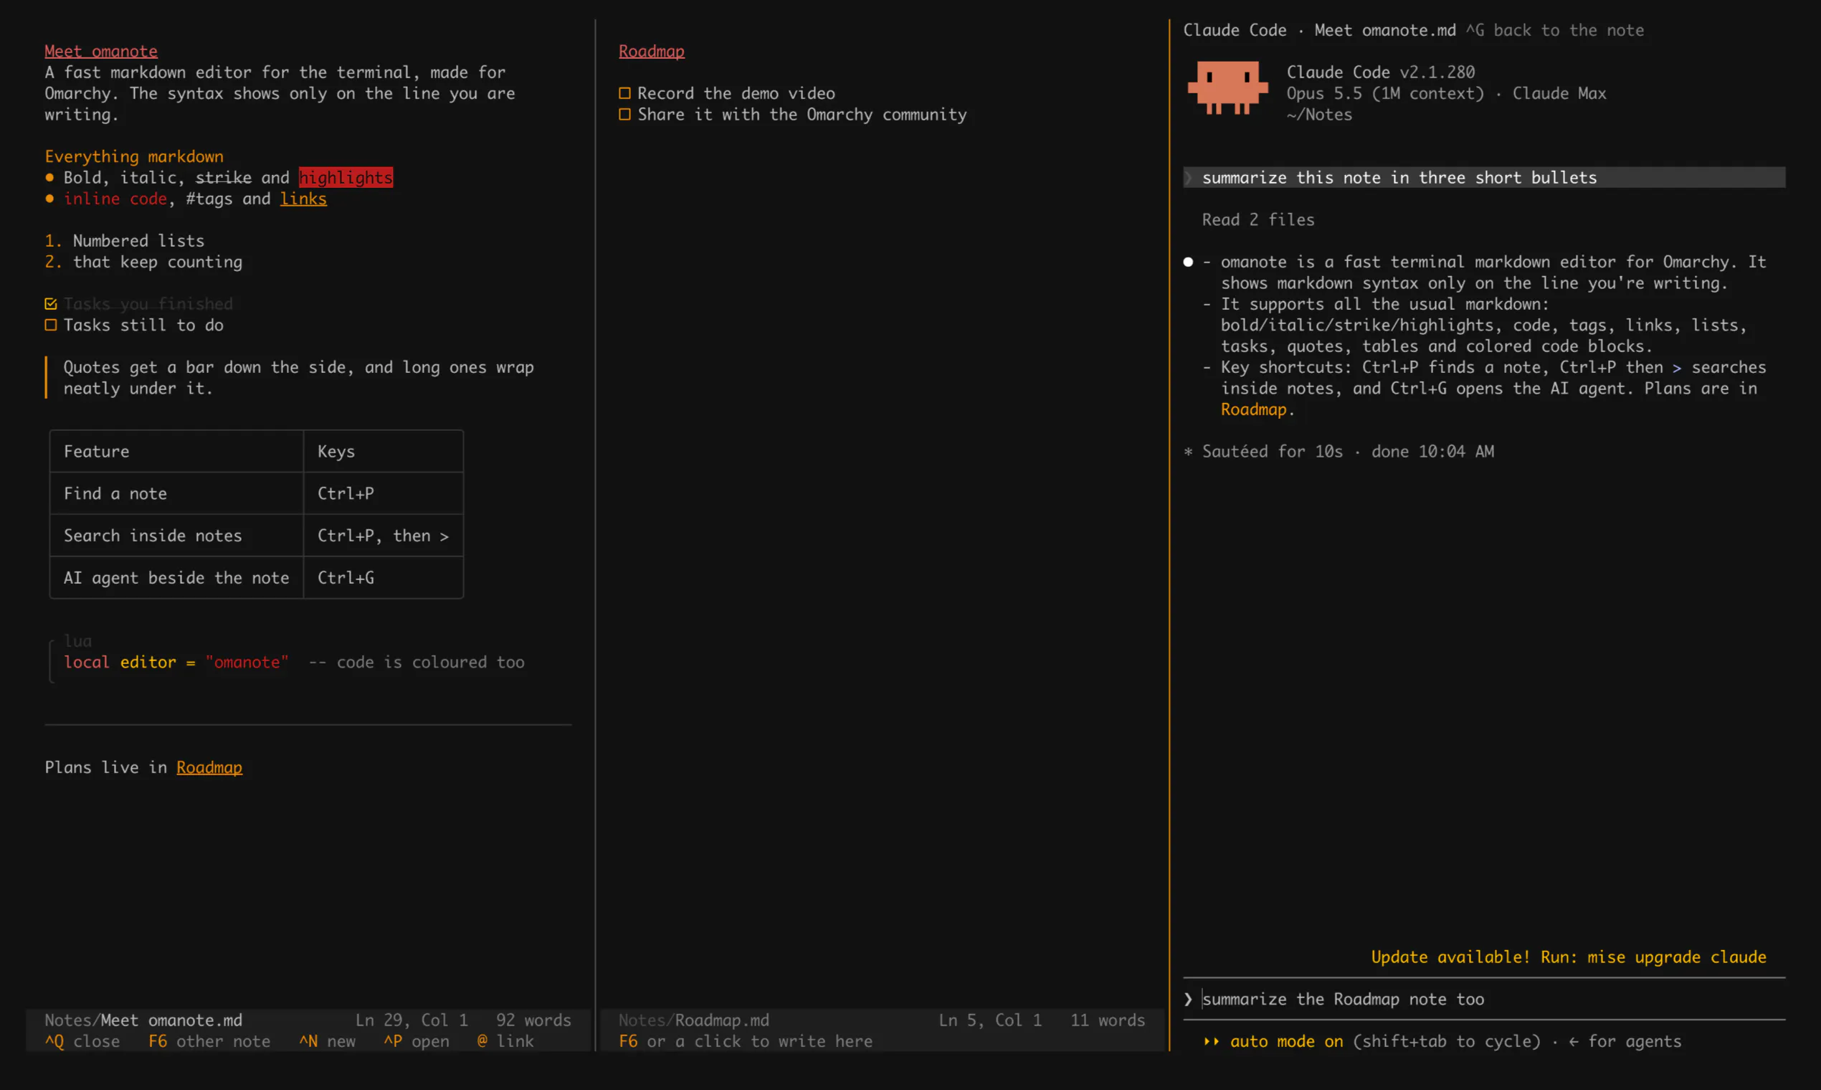The height and width of the screenshot is (1090, 1821).
Task: Click the 'Search inside notes' table cell
Action: [x=176, y=536]
